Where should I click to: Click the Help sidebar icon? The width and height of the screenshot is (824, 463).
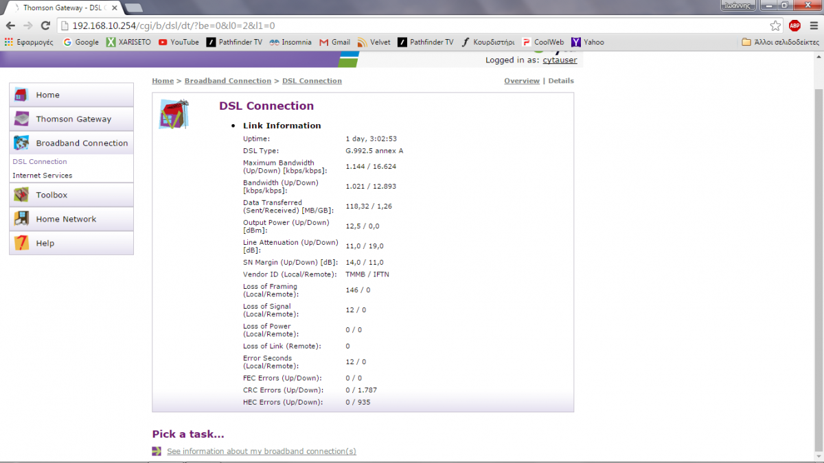[22, 243]
